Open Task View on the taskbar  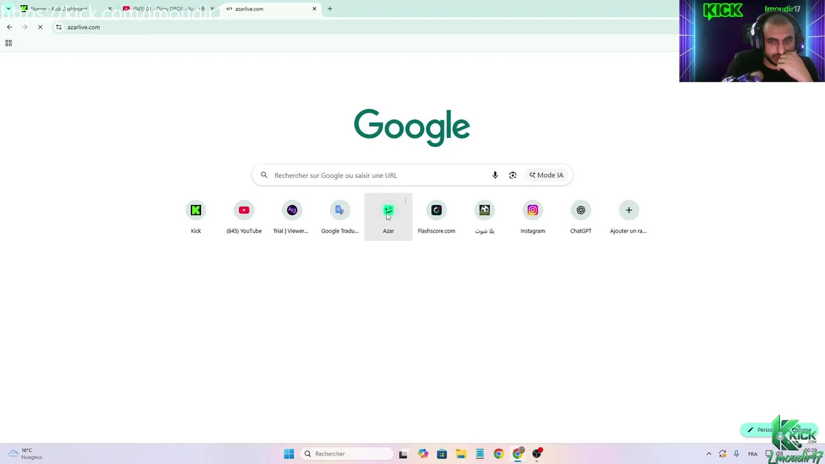pos(403,454)
